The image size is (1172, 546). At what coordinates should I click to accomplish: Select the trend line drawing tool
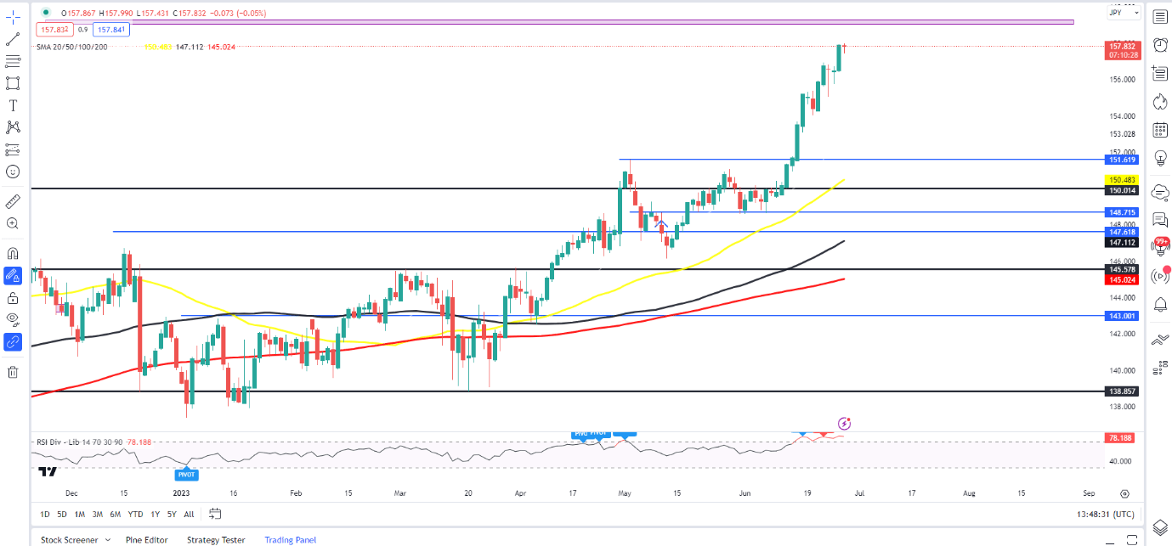coord(13,38)
